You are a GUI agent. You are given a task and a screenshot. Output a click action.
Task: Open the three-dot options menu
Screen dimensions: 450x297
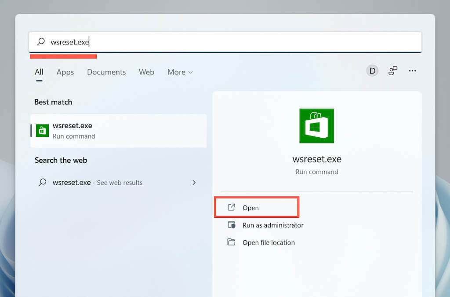click(412, 71)
